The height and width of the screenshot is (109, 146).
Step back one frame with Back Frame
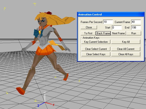(103, 33)
